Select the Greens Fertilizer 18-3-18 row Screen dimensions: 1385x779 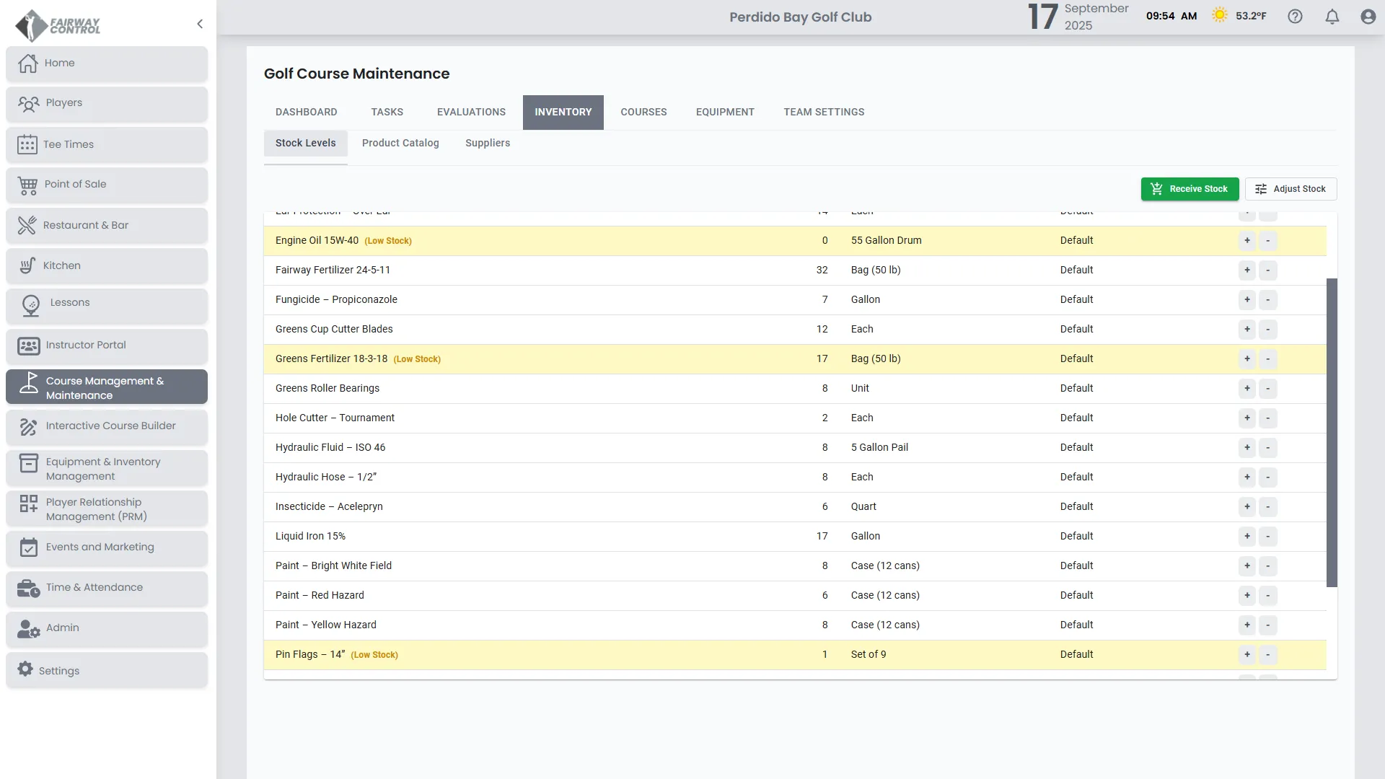577,359
